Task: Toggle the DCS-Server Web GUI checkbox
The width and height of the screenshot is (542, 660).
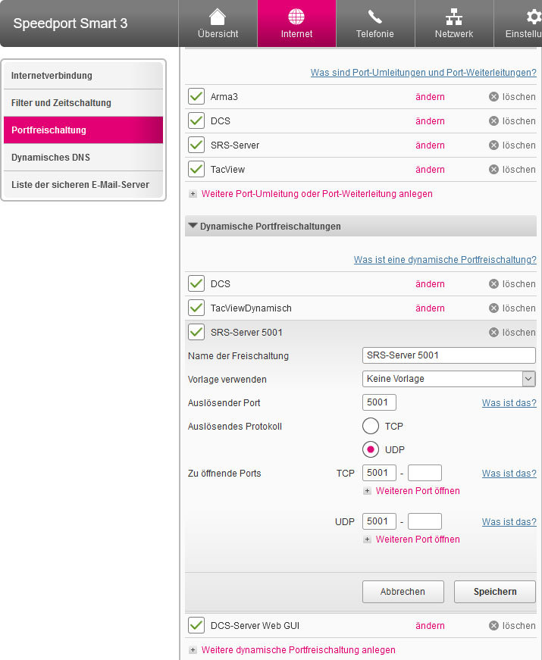Action: tap(196, 625)
